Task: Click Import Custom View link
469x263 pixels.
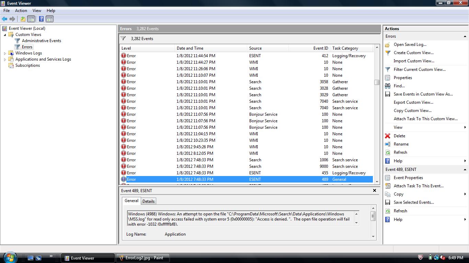Action: (414, 61)
